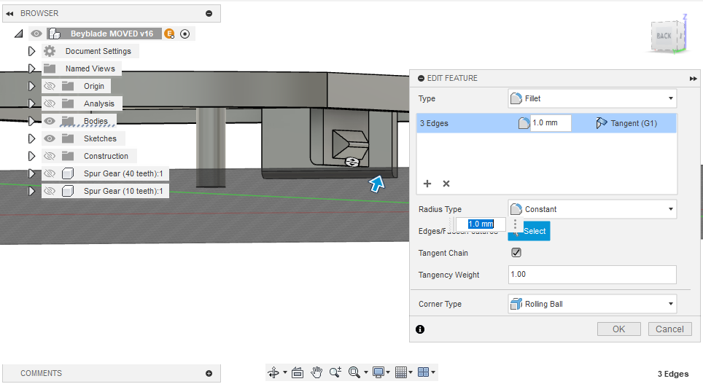Click the Named Views folder icon
The width and height of the screenshot is (703, 384).
[x=50, y=68]
